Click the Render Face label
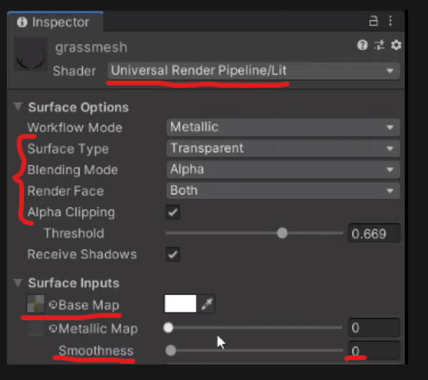428x380 pixels. (66, 191)
